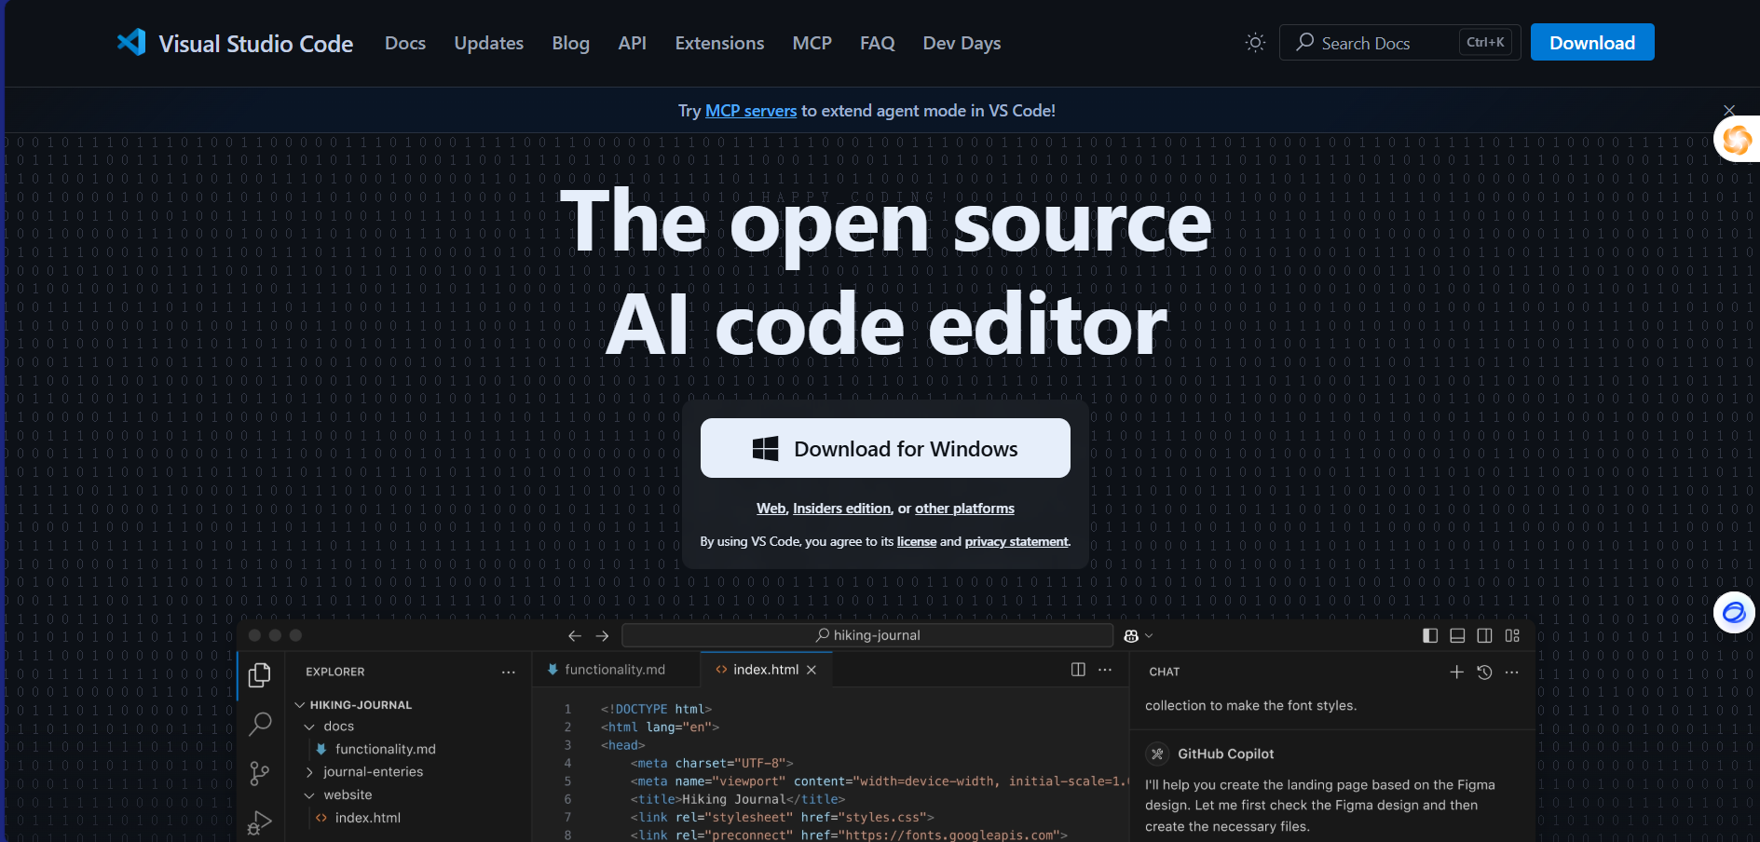Open the chat history icon
This screenshot has height=842, width=1760.
point(1485,672)
